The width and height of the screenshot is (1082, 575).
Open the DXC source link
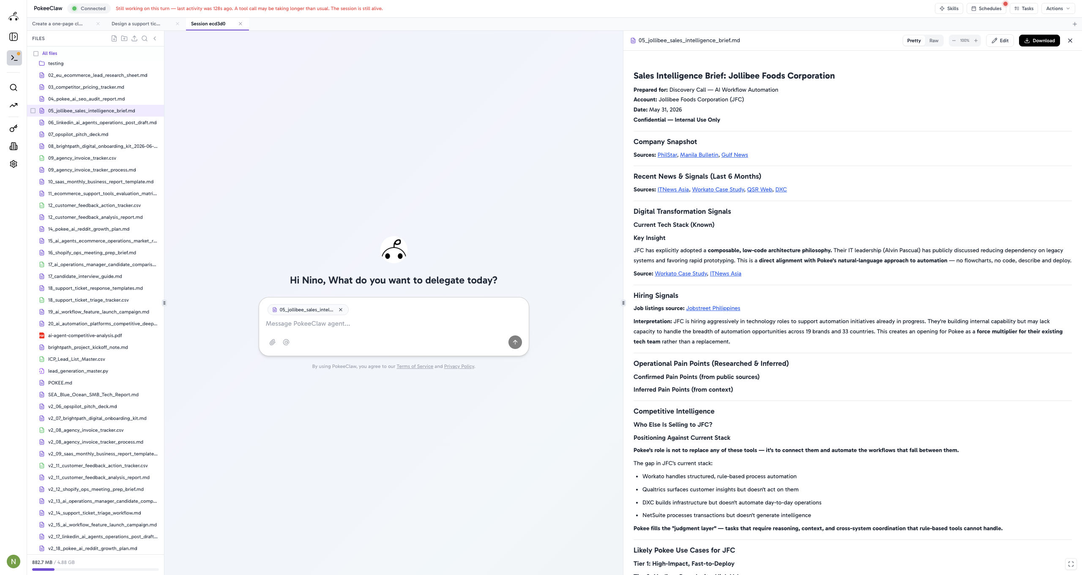781,190
